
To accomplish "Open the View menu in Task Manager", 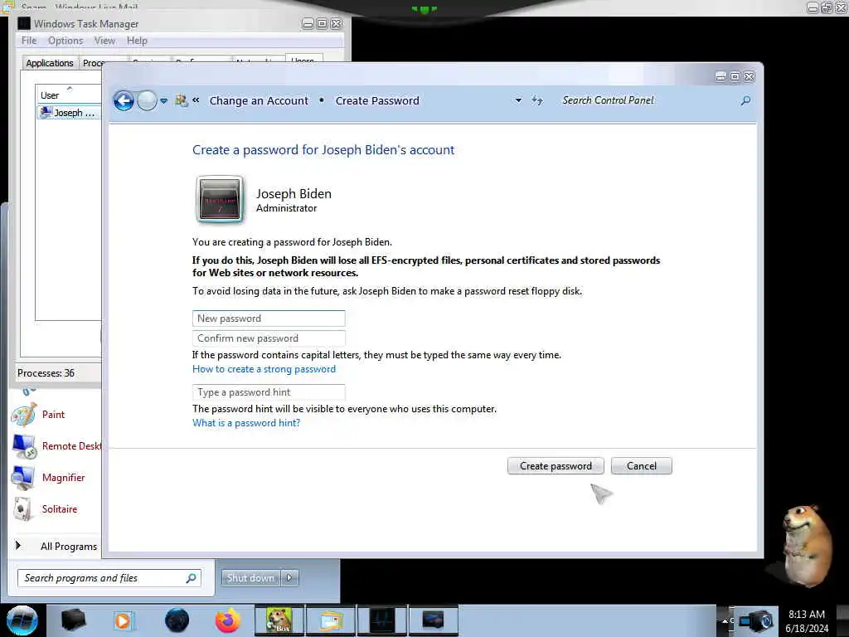I will click(x=104, y=41).
